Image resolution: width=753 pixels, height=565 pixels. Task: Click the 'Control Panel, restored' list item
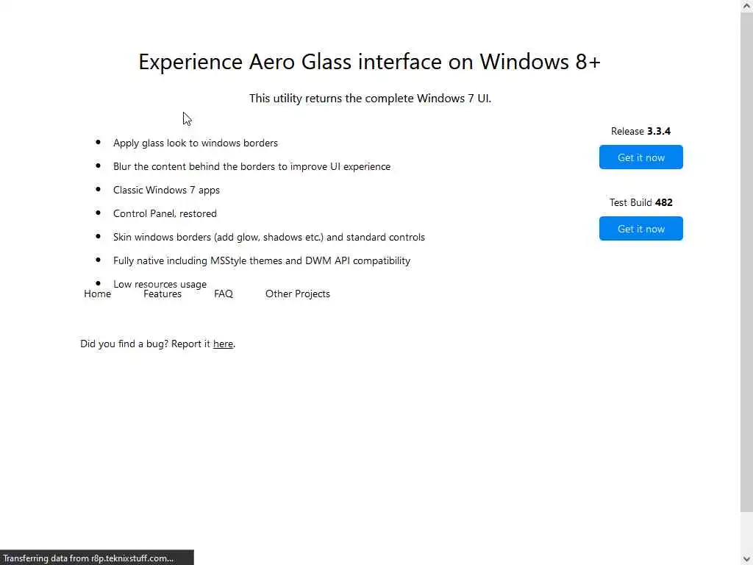tap(165, 213)
